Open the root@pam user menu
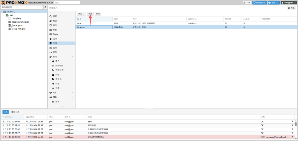298x141 pixels. click(x=288, y=3)
